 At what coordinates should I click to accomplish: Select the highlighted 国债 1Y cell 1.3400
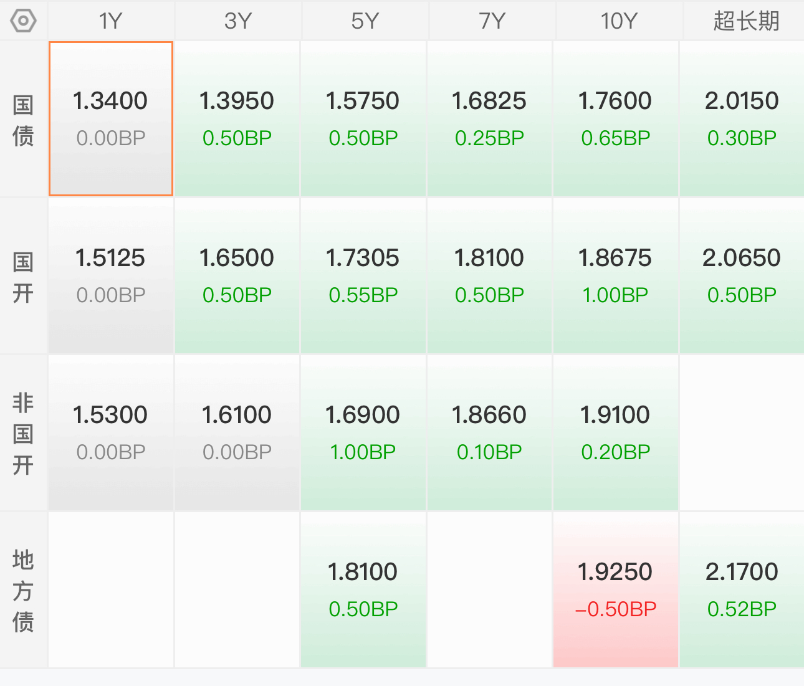click(111, 119)
